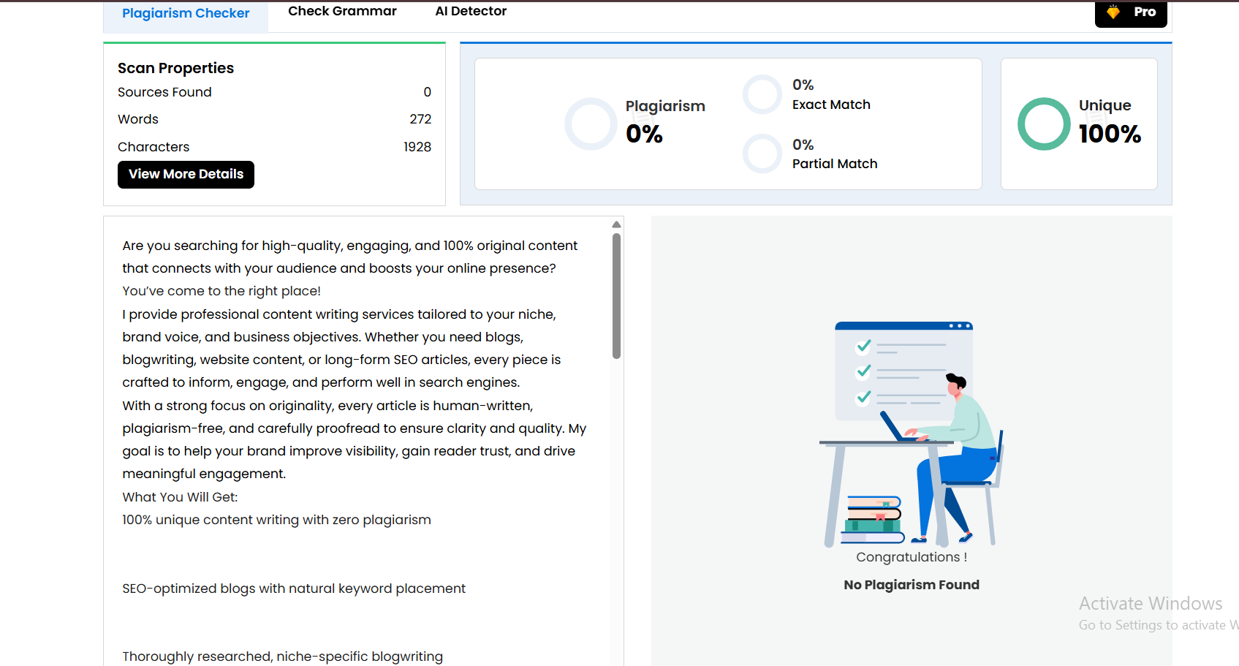
Task: Click the Unique 100% green ring
Action: point(1044,124)
